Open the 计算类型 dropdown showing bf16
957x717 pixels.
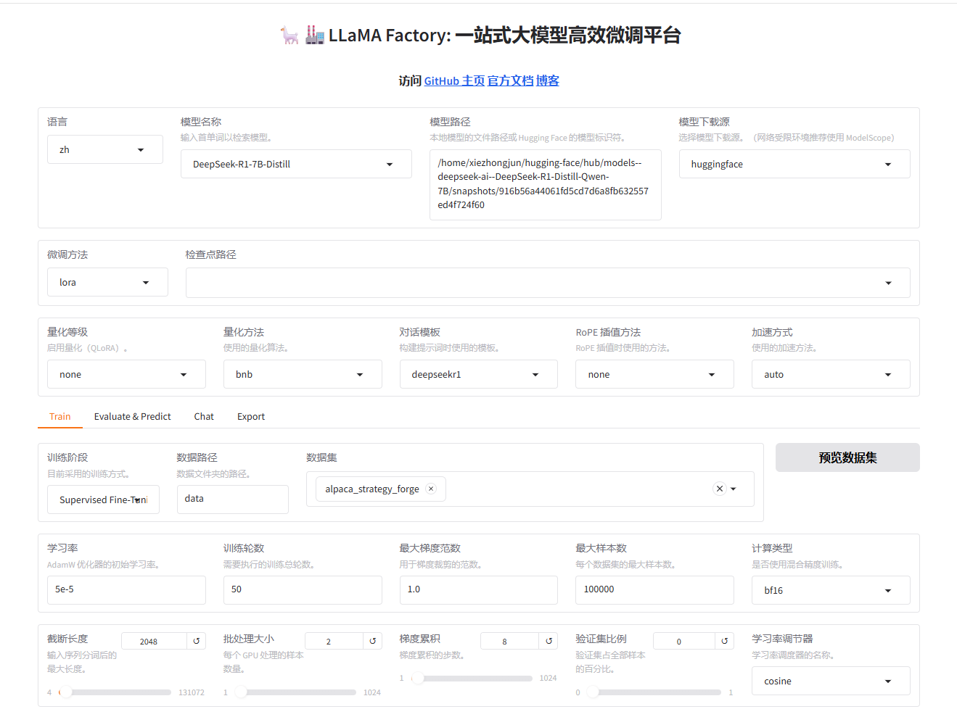pos(831,590)
